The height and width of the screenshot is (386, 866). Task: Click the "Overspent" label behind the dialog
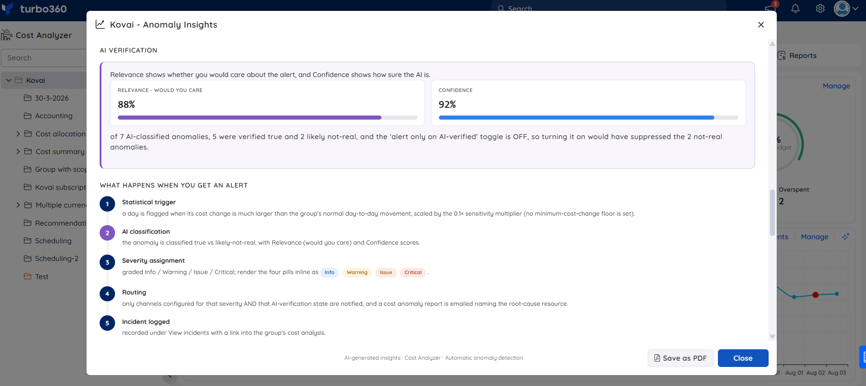[x=794, y=189]
